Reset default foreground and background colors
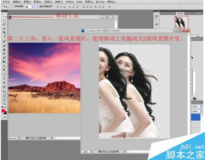Image resolution: width=205 pixels, height=160 pixels. point(3,107)
